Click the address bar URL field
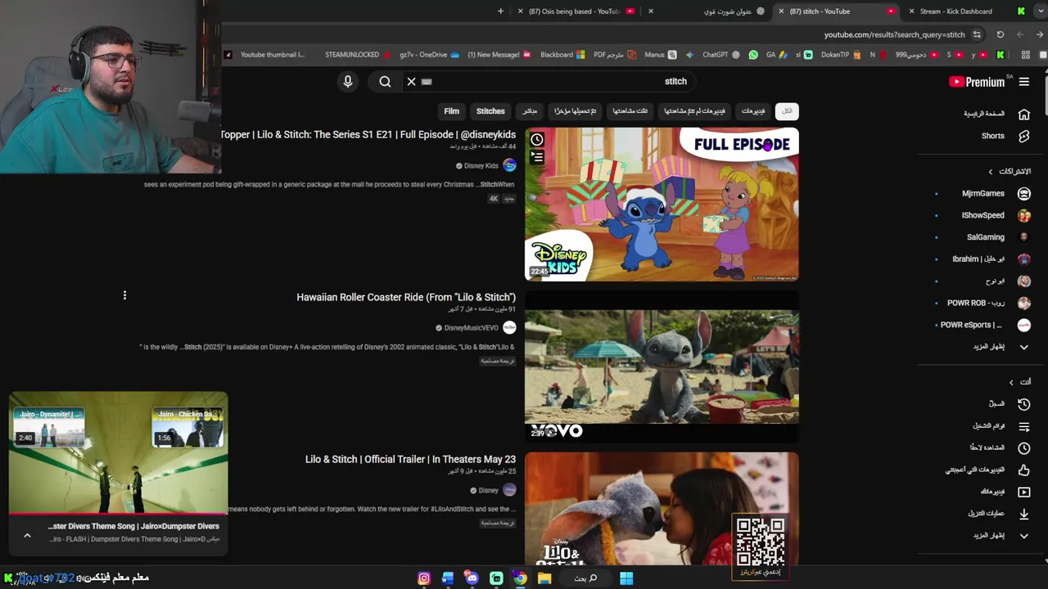1048x589 pixels. pyautogui.click(x=896, y=34)
